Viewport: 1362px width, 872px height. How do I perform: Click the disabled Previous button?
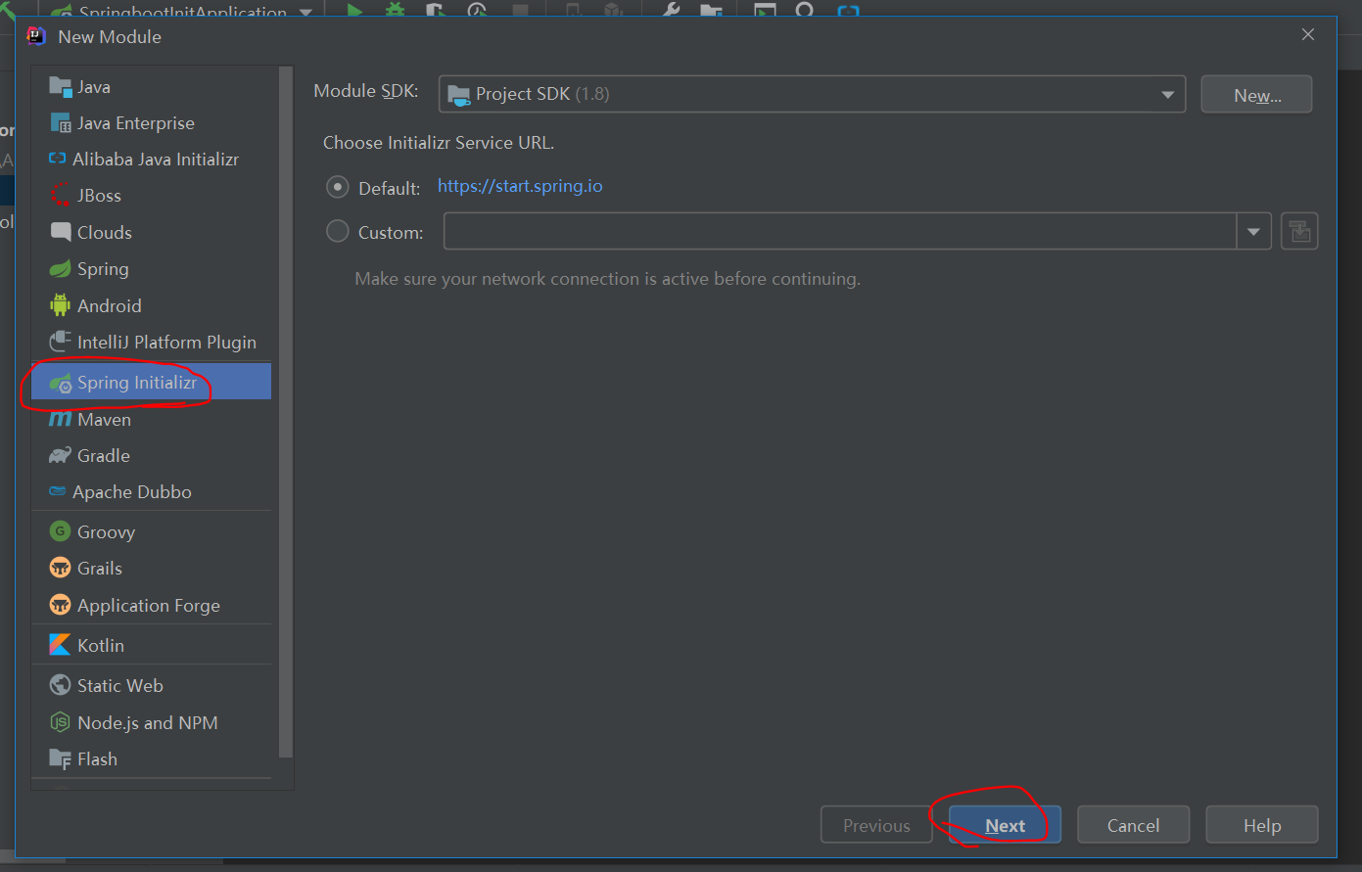coord(876,825)
